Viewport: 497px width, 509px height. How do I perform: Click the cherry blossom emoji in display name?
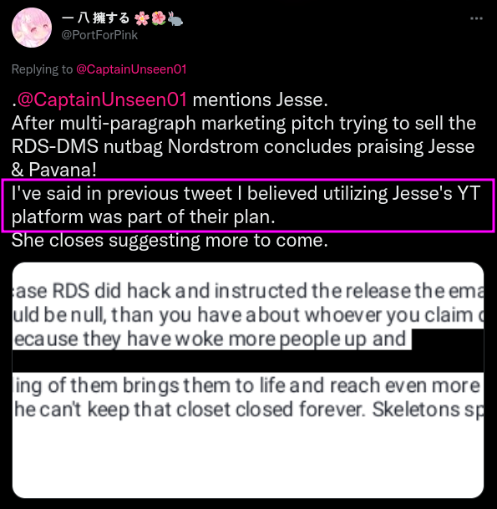(142, 18)
